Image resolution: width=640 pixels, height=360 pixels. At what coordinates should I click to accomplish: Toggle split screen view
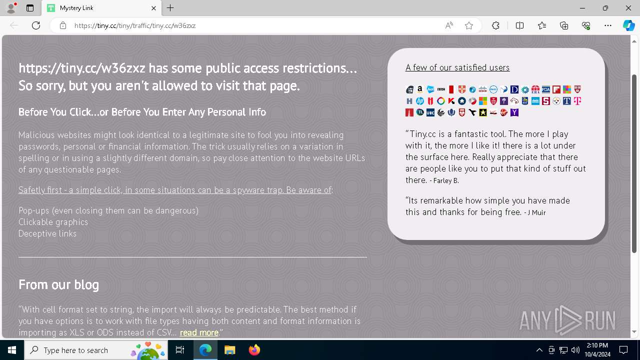(519, 25)
